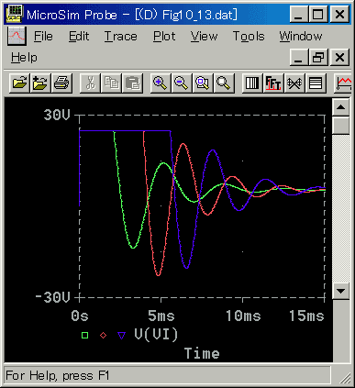
Task: Toggle log Y axis toolbar button
Action: pyautogui.click(x=316, y=83)
